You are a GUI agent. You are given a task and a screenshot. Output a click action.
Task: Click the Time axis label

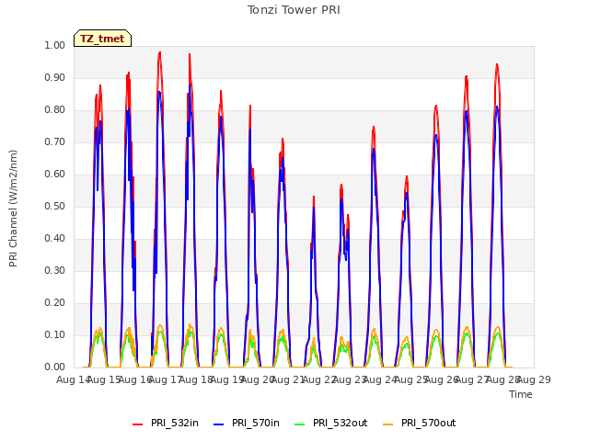click(x=521, y=394)
